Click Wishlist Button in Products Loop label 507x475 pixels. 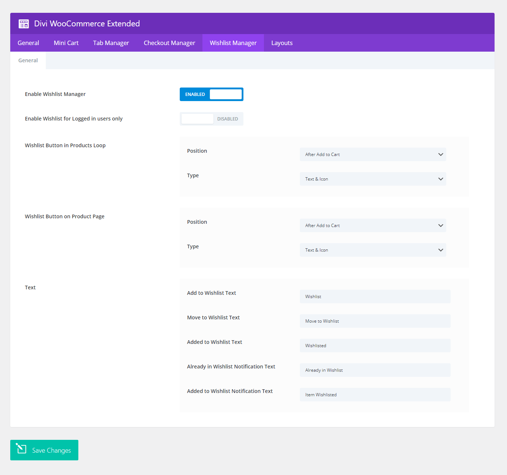65,145
